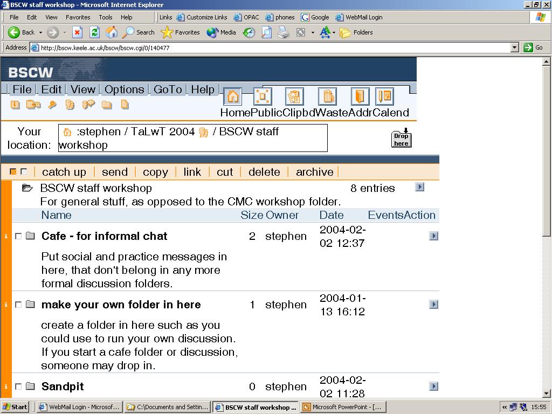Viewport: 552px width, 414px height.
Task: Open the BSCW View menu
Action: tap(83, 89)
